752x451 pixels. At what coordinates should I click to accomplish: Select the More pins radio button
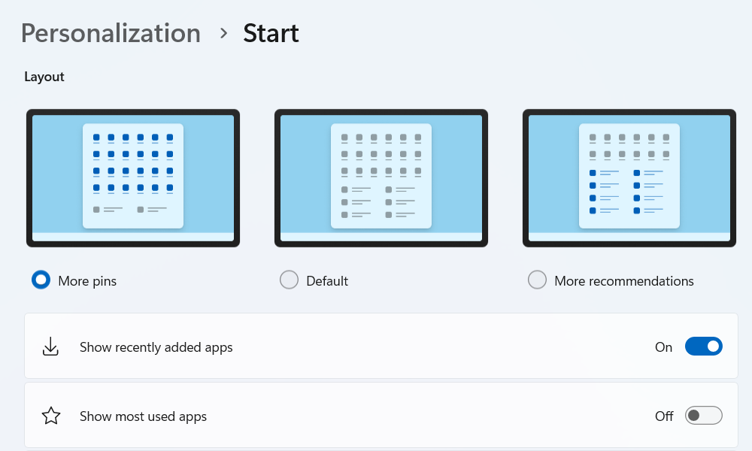[41, 280]
